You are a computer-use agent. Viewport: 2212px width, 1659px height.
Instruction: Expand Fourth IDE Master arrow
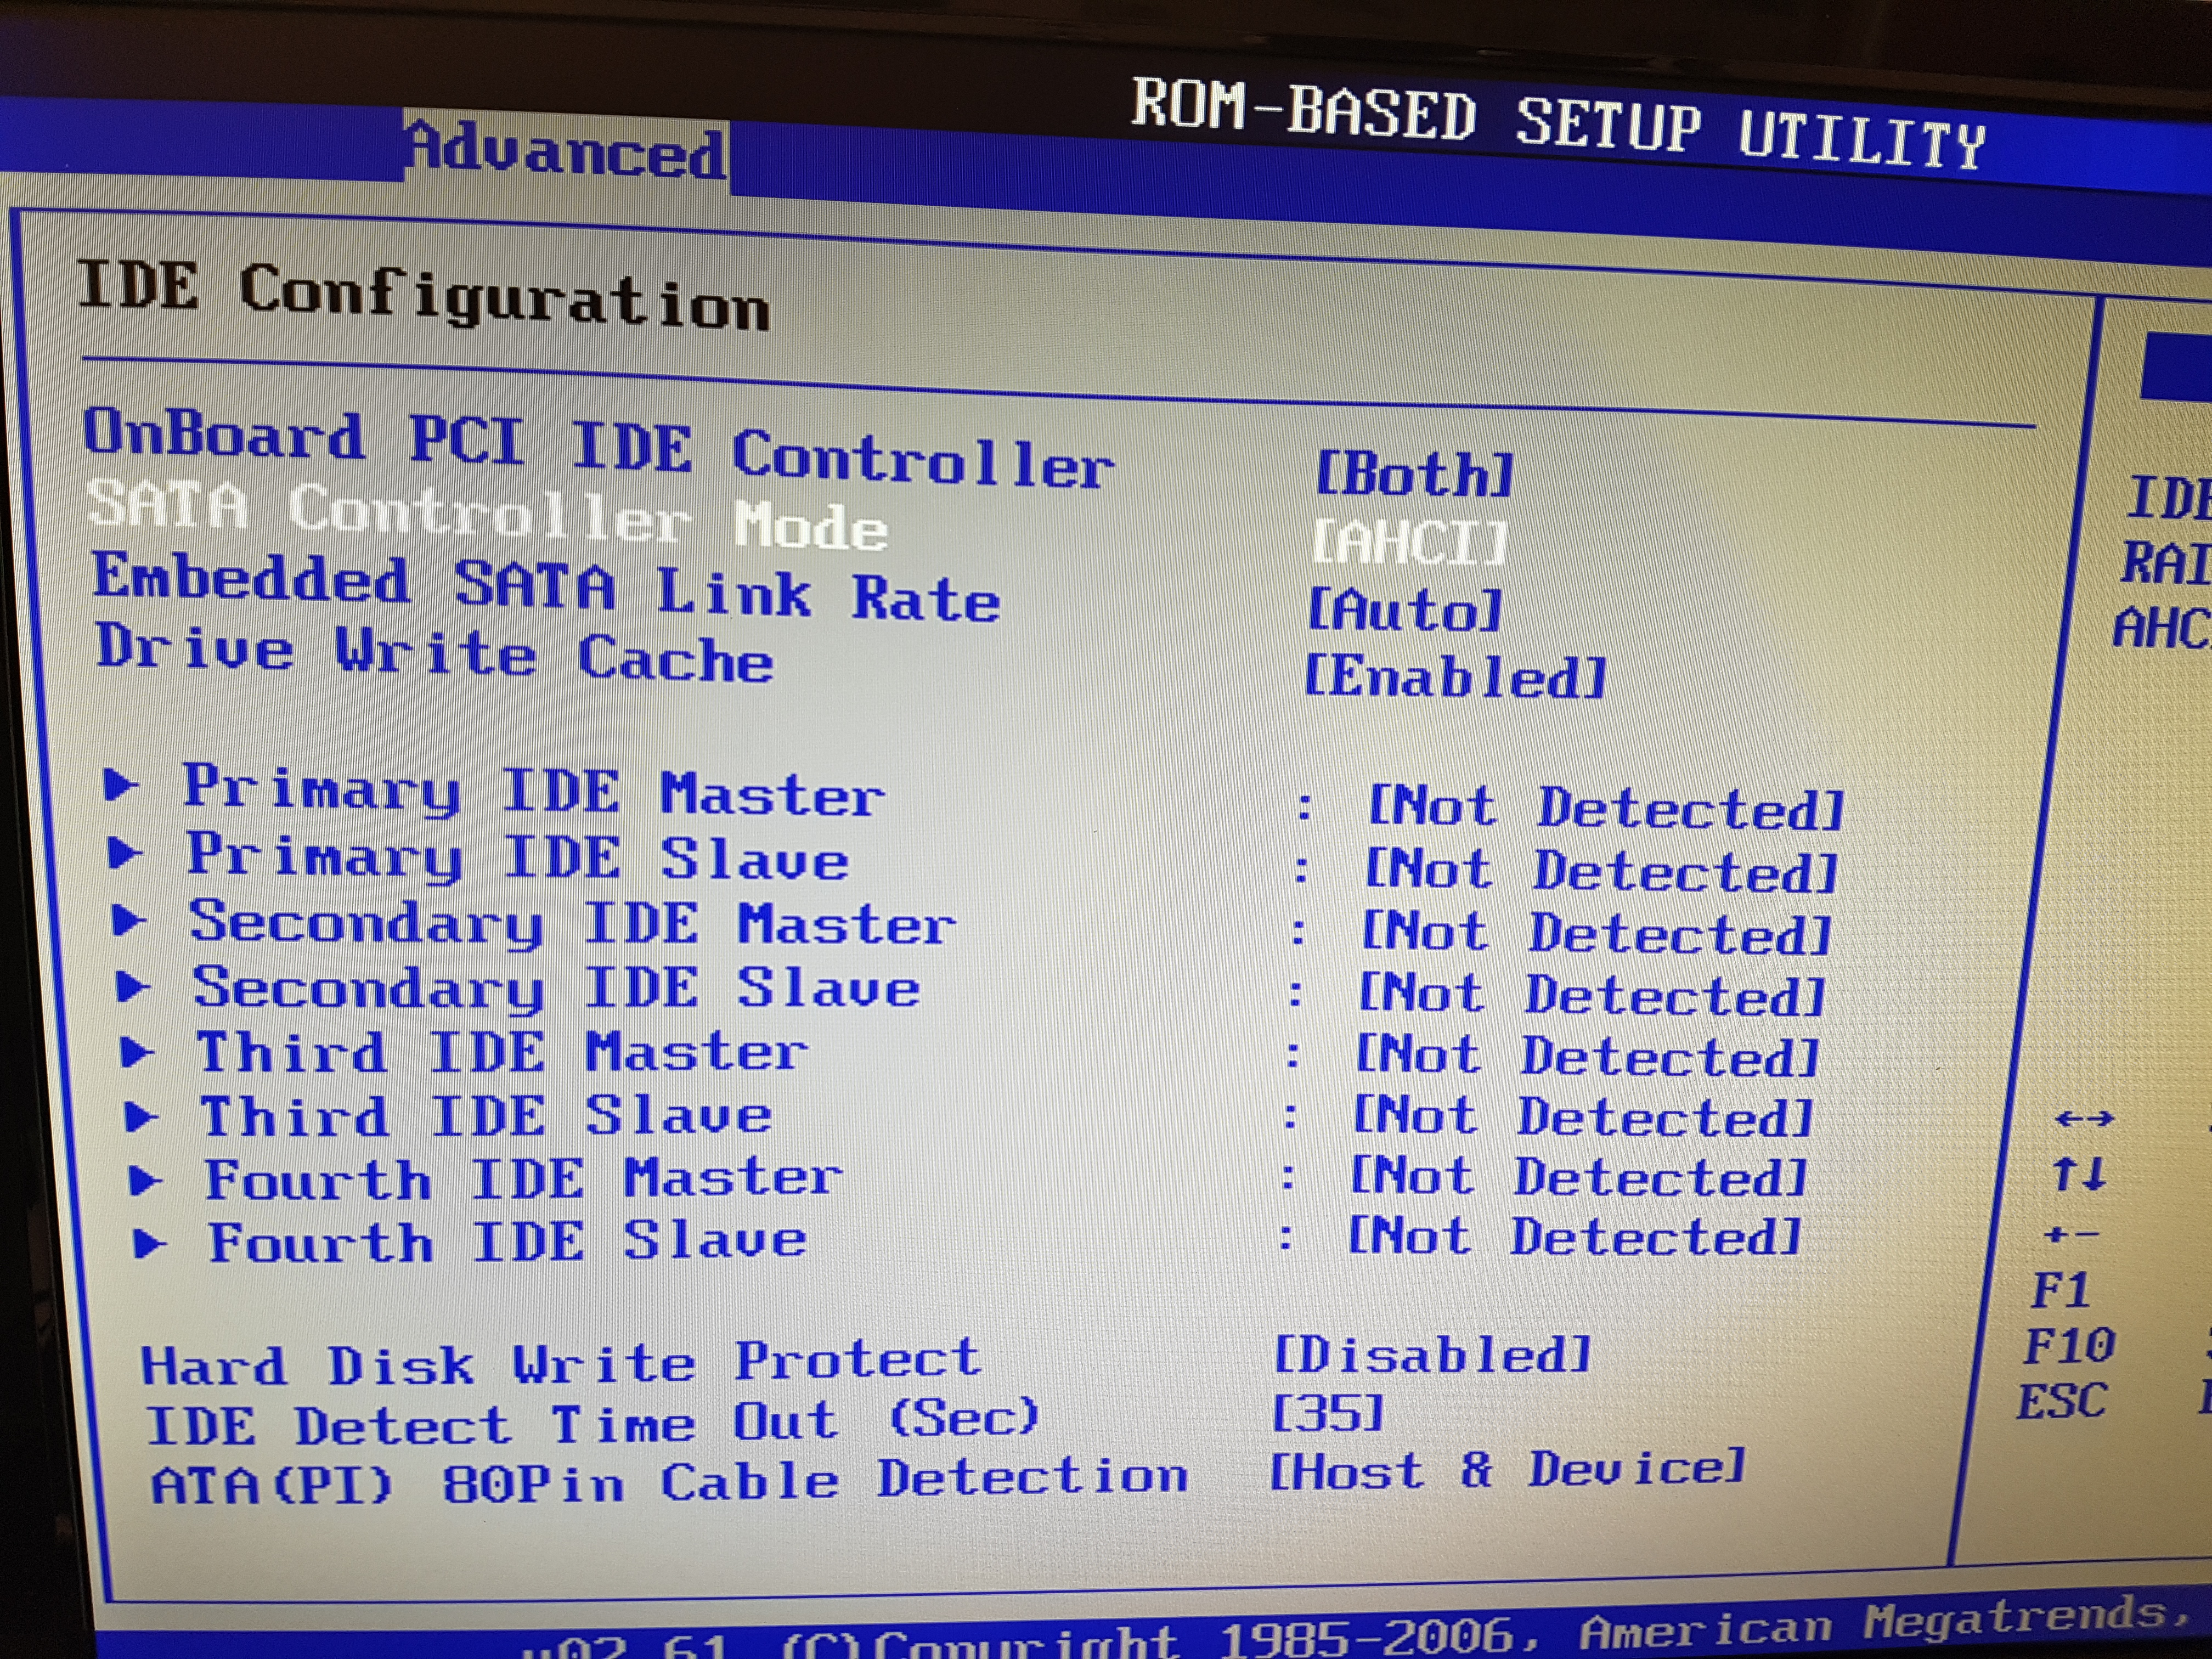click(146, 1181)
